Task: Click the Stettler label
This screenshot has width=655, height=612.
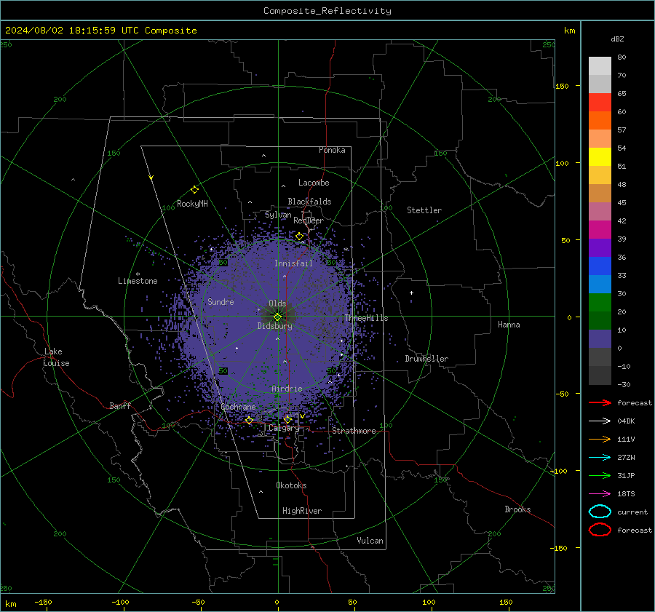Action: click(x=424, y=210)
